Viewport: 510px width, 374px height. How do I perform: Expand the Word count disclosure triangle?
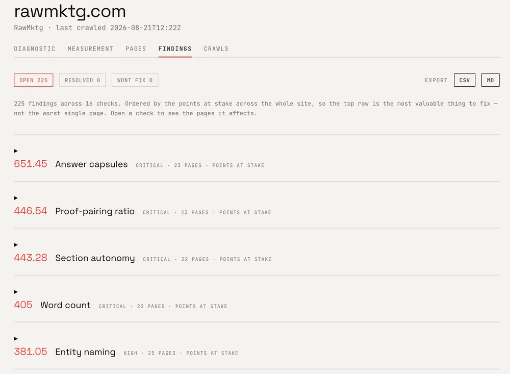(x=16, y=292)
